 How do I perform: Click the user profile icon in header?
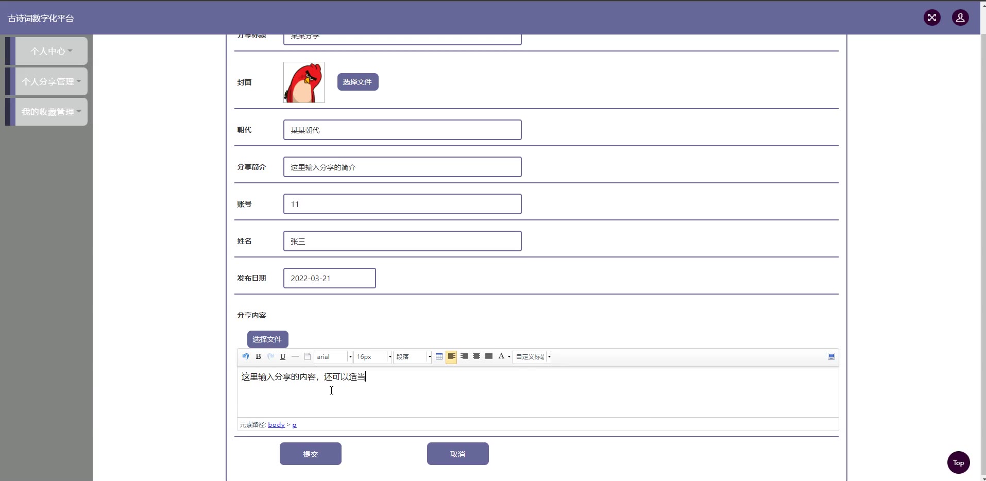point(960,18)
